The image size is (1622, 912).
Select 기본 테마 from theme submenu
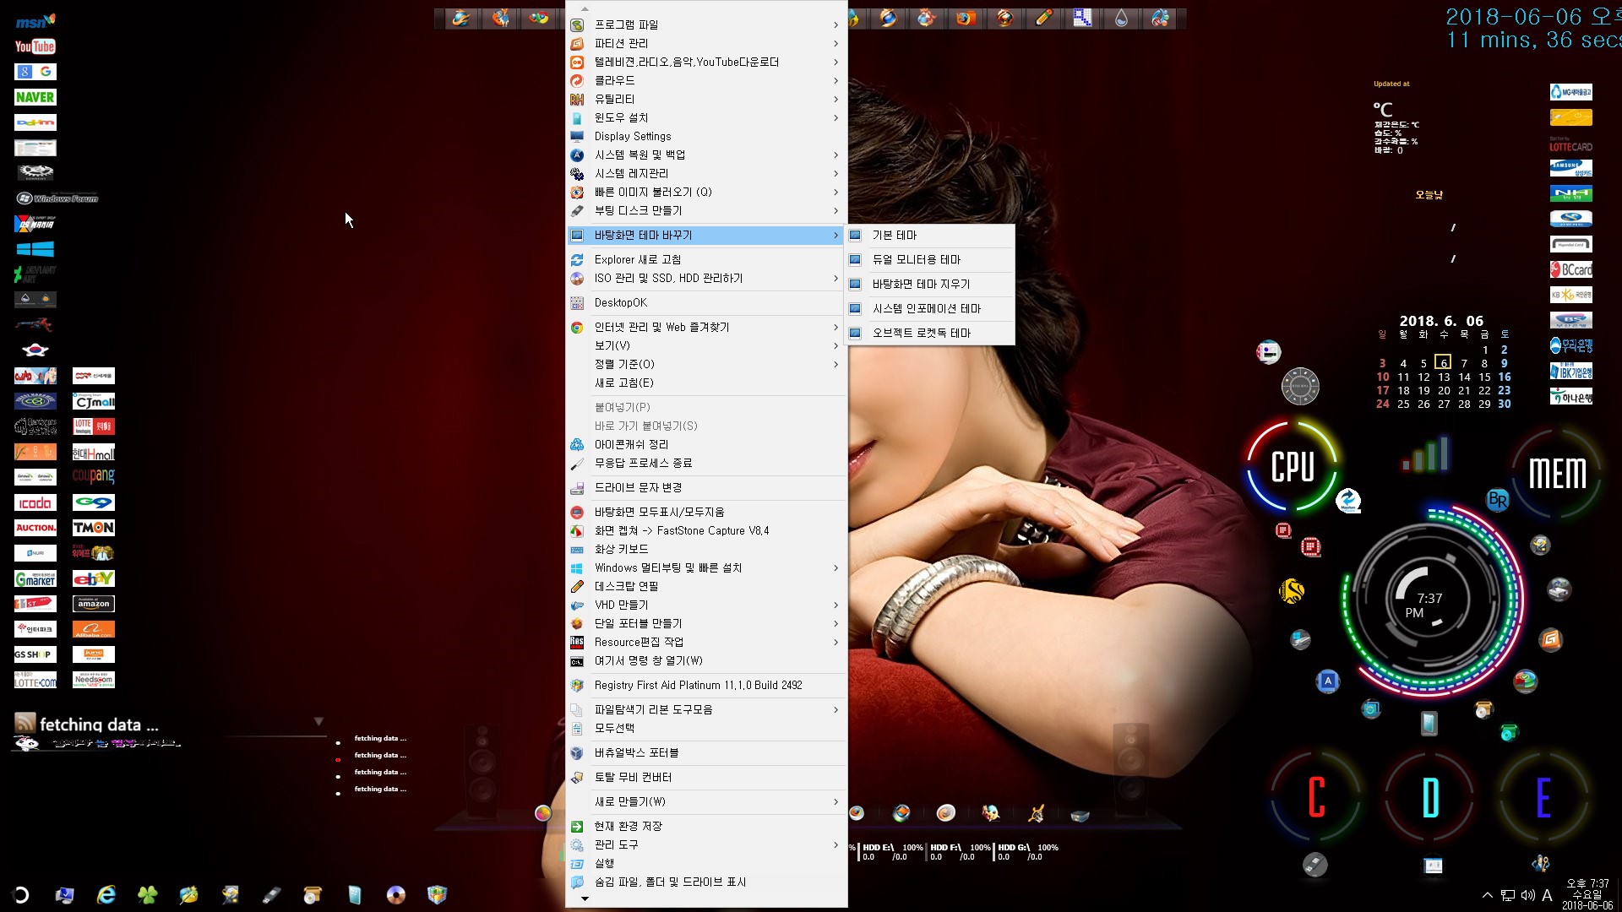coord(930,235)
